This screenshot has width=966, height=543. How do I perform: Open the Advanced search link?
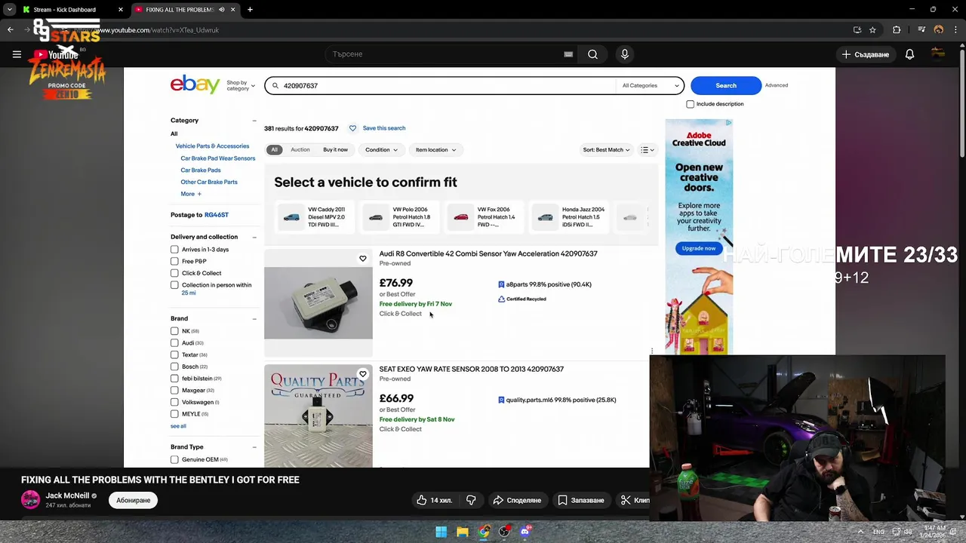(776, 85)
